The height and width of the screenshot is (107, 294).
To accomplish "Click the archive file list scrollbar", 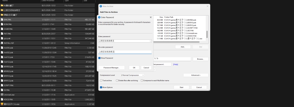I will tap(207, 34).
